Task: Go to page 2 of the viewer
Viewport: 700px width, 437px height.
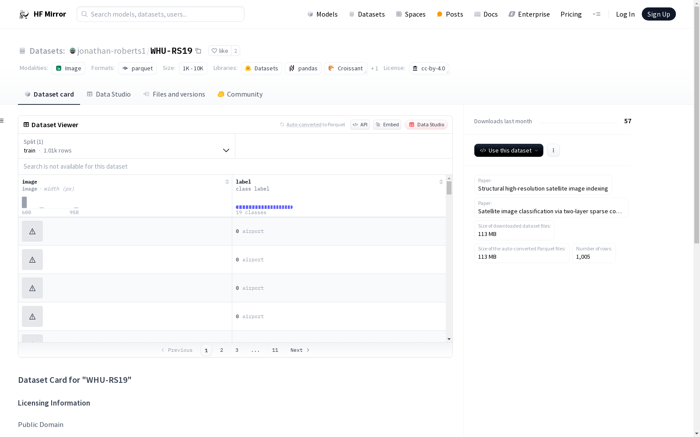Action: (222, 350)
